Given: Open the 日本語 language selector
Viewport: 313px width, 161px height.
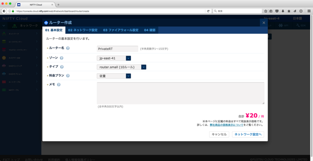Looking at the screenshot, I should click(x=298, y=18).
